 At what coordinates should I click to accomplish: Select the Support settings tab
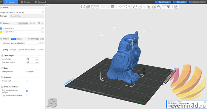(21, 50)
